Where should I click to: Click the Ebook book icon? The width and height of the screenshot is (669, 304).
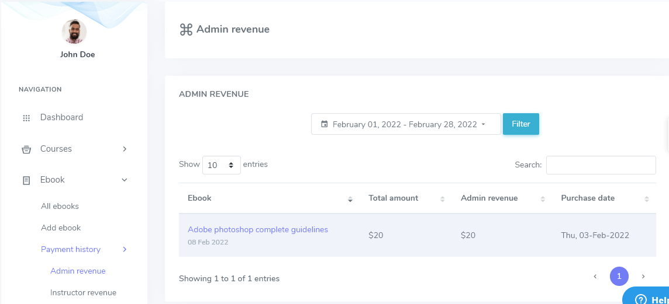[26, 180]
